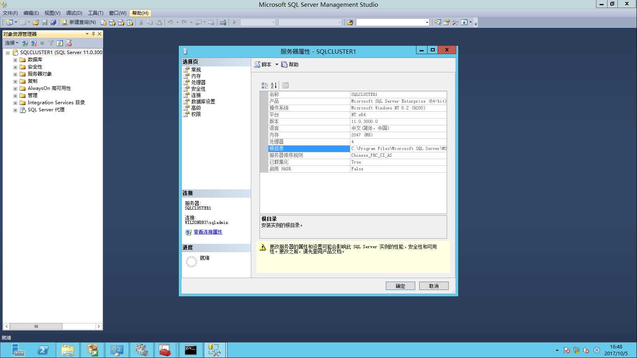Click the Open File folder icon
Viewport: 637px width, 358px height.
[36, 22]
